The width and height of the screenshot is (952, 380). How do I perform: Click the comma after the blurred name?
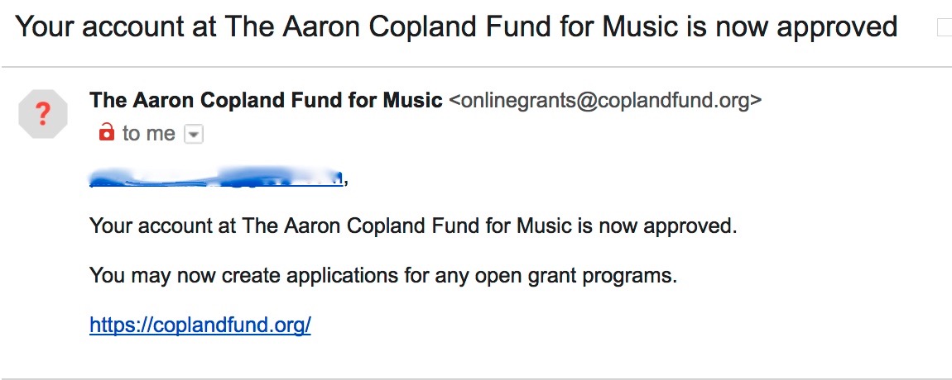pyautogui.click(x=345, y=181)
